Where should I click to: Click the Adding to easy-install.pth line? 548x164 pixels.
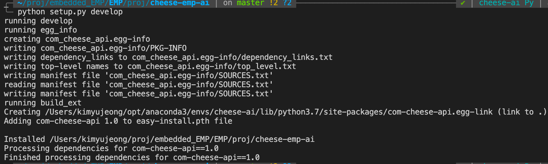(x=118, y=121)
